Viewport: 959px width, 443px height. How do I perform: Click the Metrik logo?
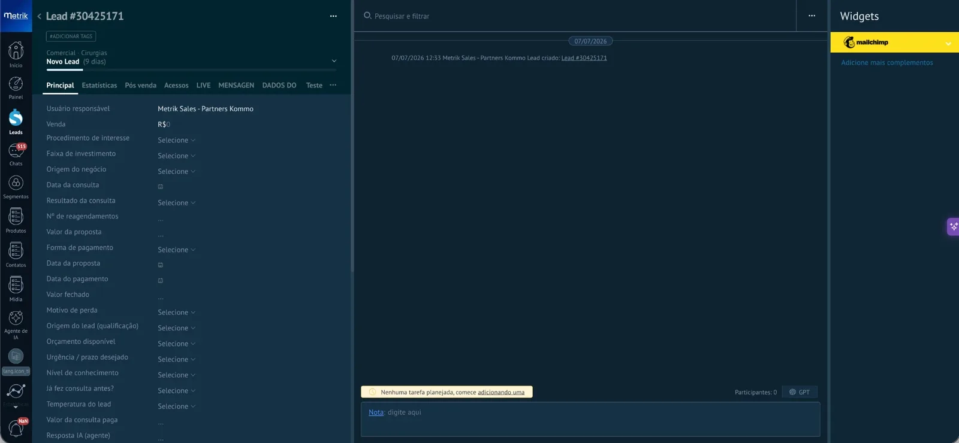(x=16, y=16)
